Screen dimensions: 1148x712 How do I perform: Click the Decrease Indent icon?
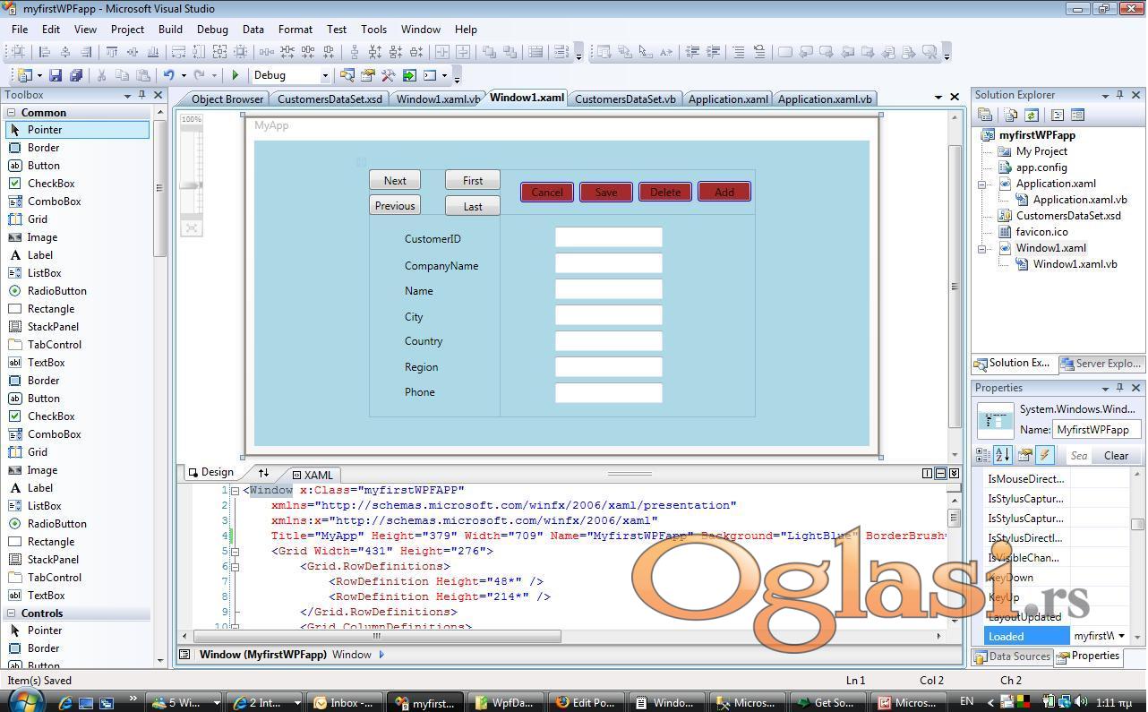692,52
